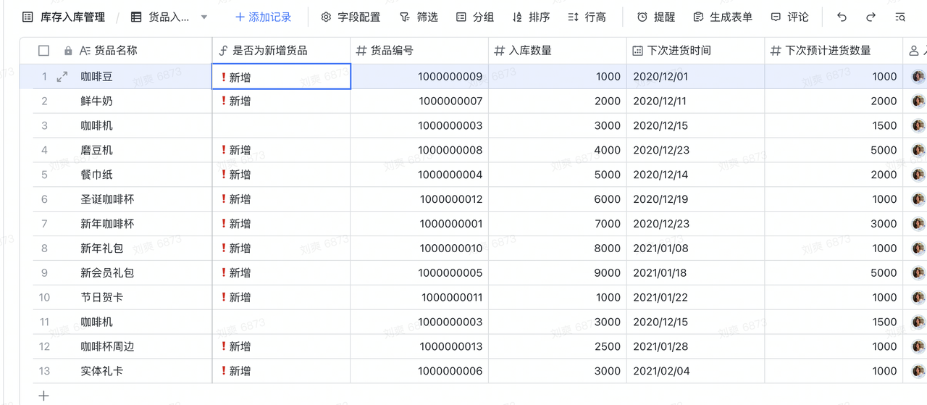This screenshot has height=405, width=927.
Task: Open 评论 comments panel
Action: click(789, 17)
